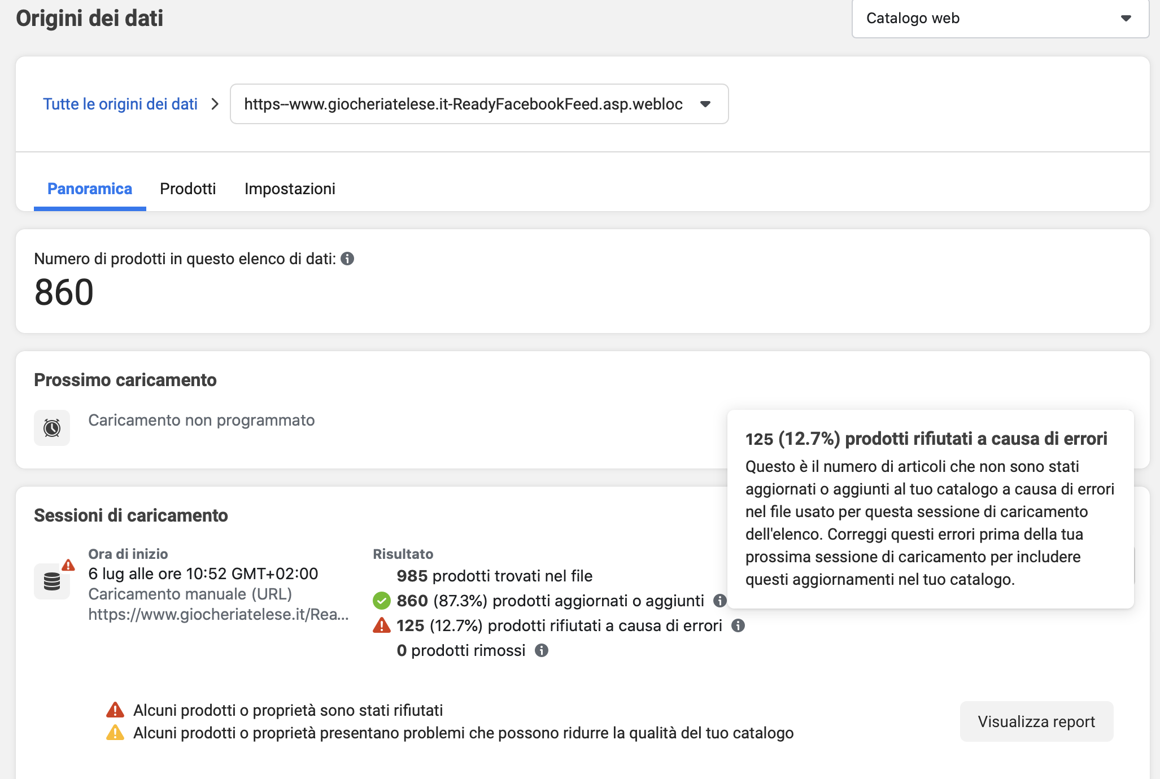Viewport: 1160px width, 779px height.
Task: Open the Impostazioni tab
Action: pyautogui.click(x=290, y=189)
